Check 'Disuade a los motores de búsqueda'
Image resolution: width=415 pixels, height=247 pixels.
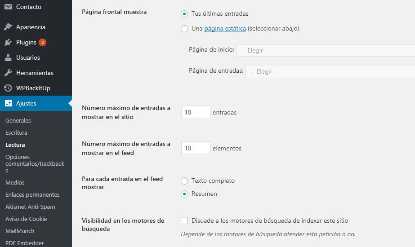pyautogui.click(x=184, y=221)
